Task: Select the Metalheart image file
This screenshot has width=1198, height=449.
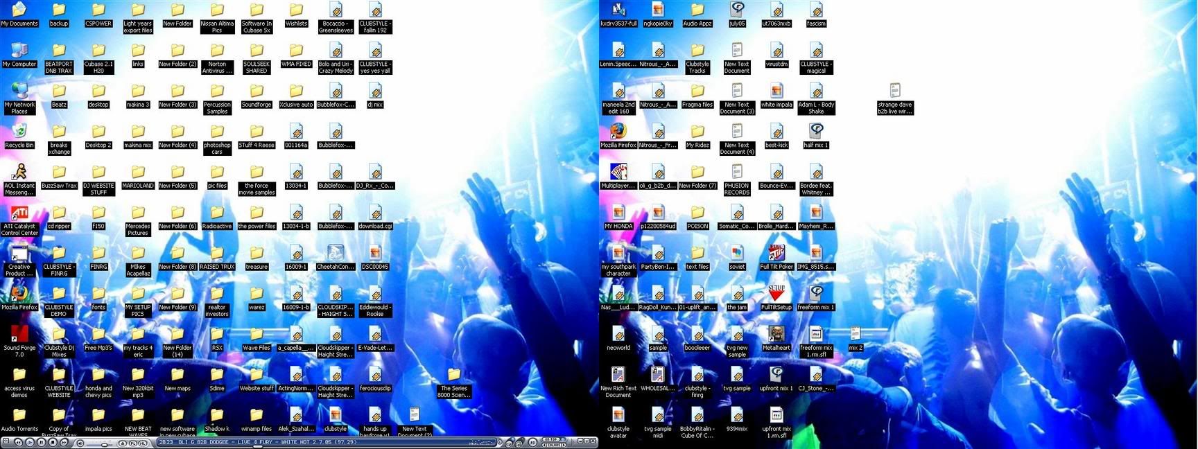Action: point(776,339)
